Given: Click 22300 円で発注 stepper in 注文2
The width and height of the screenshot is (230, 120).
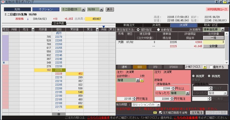Looking at the screenshot, I should pos(172,99).
